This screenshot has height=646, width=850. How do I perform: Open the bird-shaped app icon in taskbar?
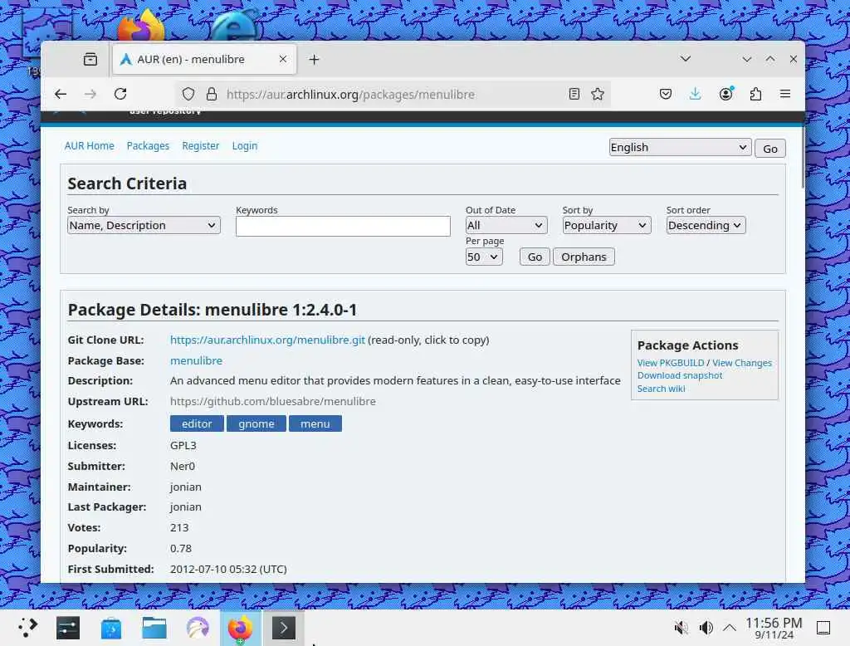pos(198,628)
